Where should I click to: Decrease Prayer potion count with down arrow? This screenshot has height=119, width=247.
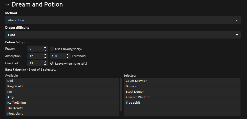[x=45, y=50]
